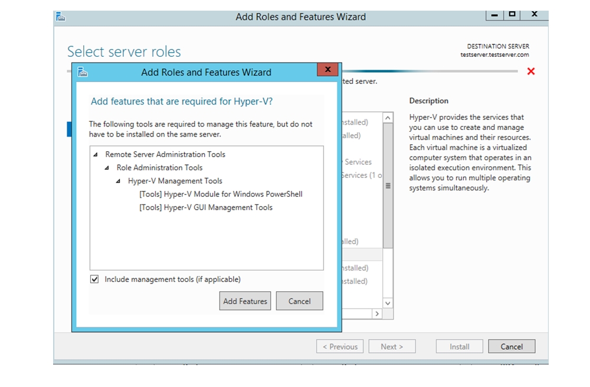Click the server icon in the main window title bar
Screen dimensions: 590x387
pos(61,17)
